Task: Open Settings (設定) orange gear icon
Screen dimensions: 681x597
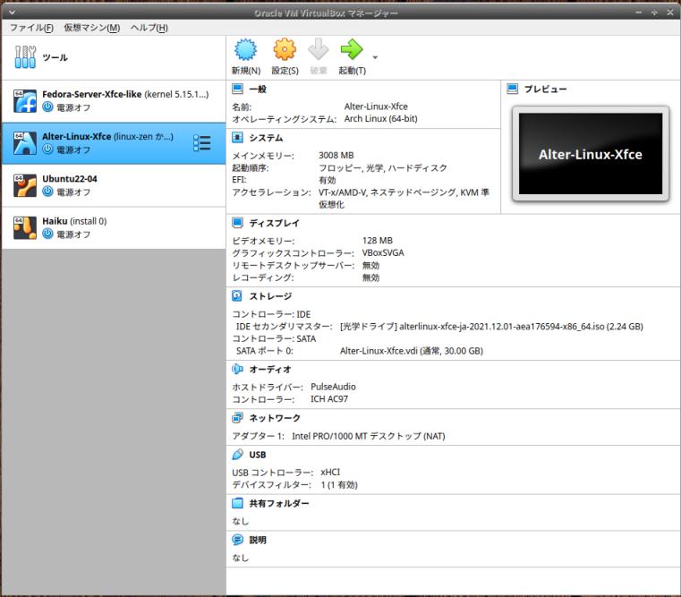Action: tap(285, 49)
